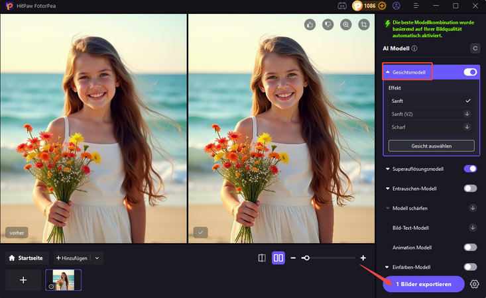Switch to side-by-side compare view
This screenshot has height=298, width=486.
click(x=278, y=258)
